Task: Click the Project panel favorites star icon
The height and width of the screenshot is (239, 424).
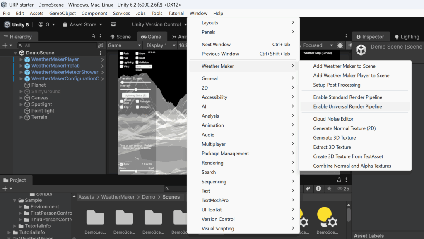Action: pyautogui.click(x=329, y=189)
